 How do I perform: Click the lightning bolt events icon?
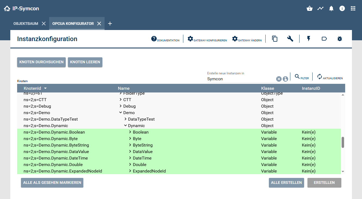click(x=309, y=39)
